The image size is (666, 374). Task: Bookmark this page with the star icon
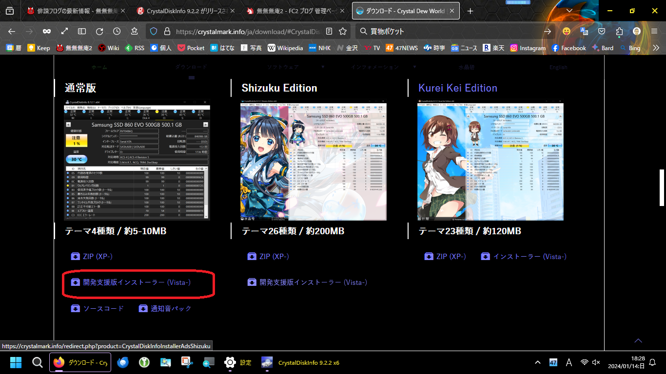[343, 31]
